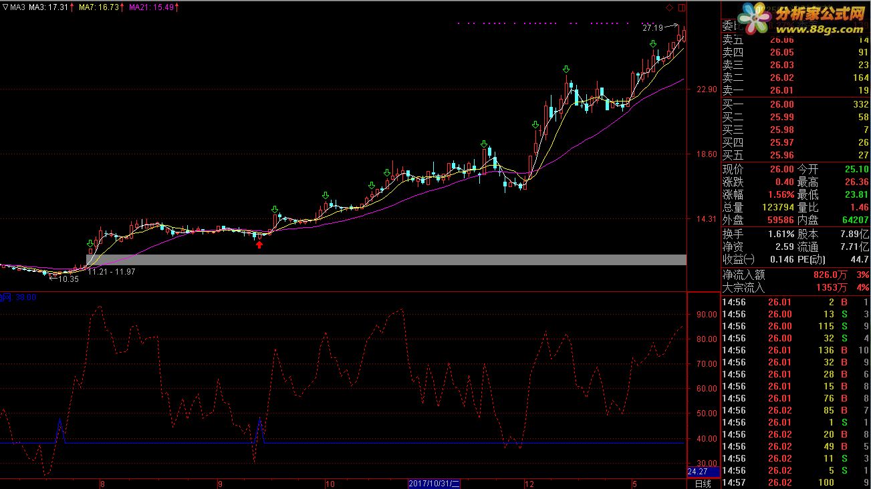Click the 22.90 price axis label

706,90
